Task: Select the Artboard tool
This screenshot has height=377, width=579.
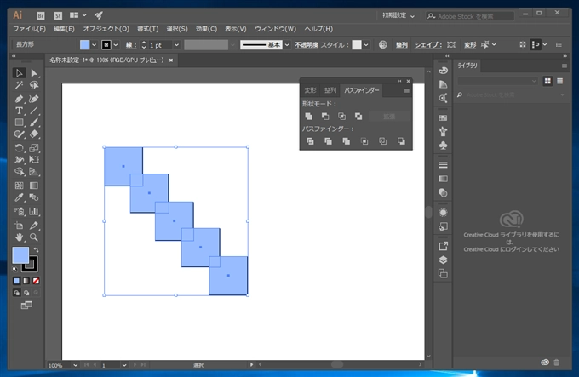Action: tap(20, 226)
